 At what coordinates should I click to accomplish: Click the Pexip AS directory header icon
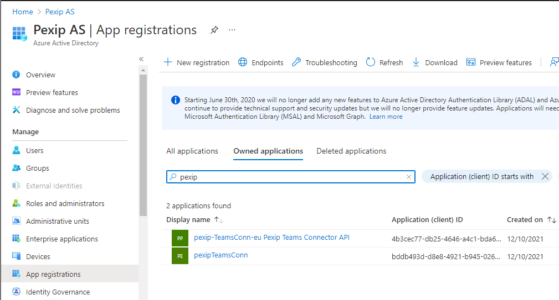[19, 34]
